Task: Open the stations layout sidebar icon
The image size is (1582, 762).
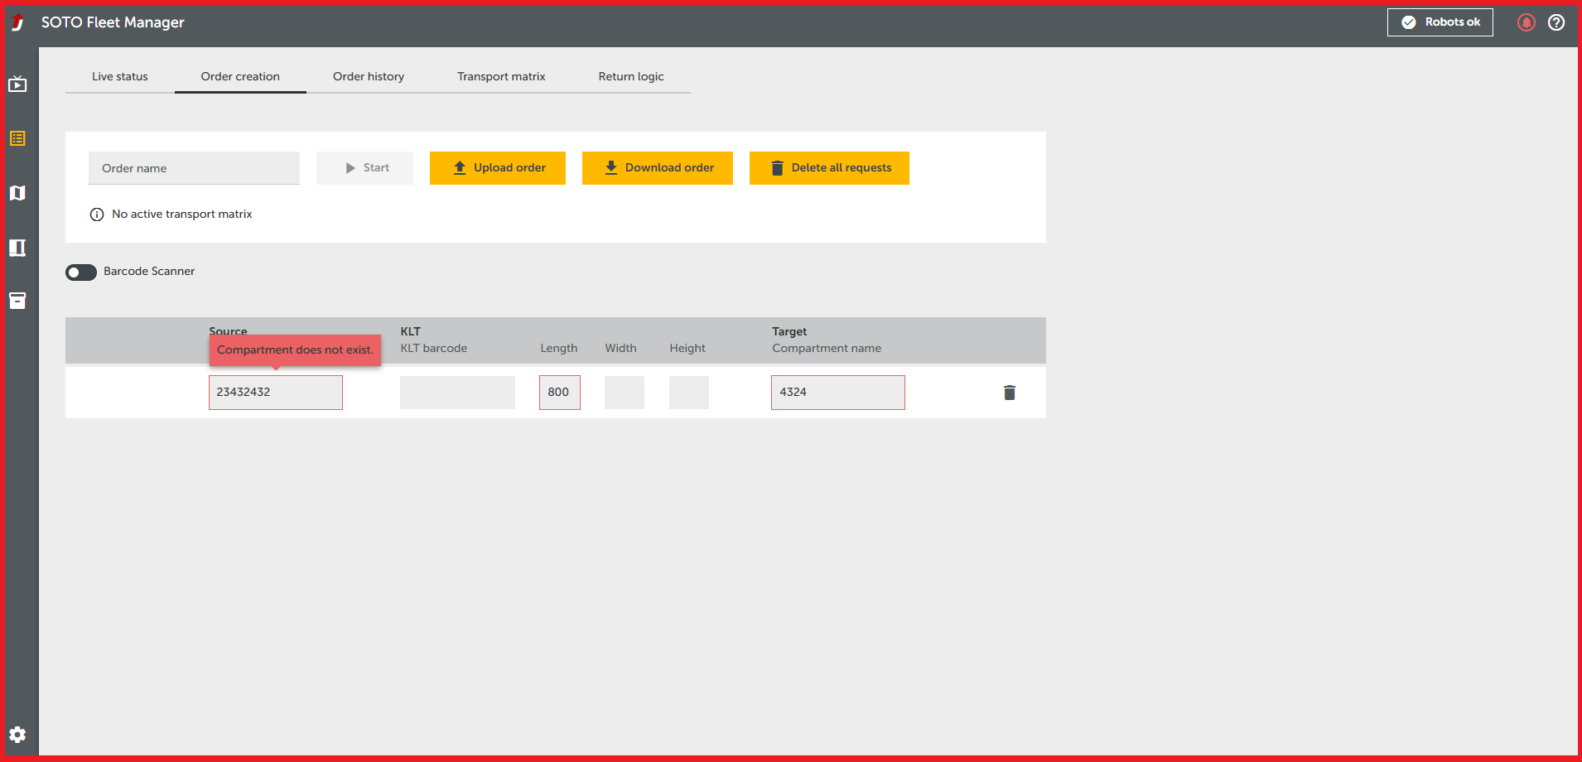Action: click(x=17, y=248)
